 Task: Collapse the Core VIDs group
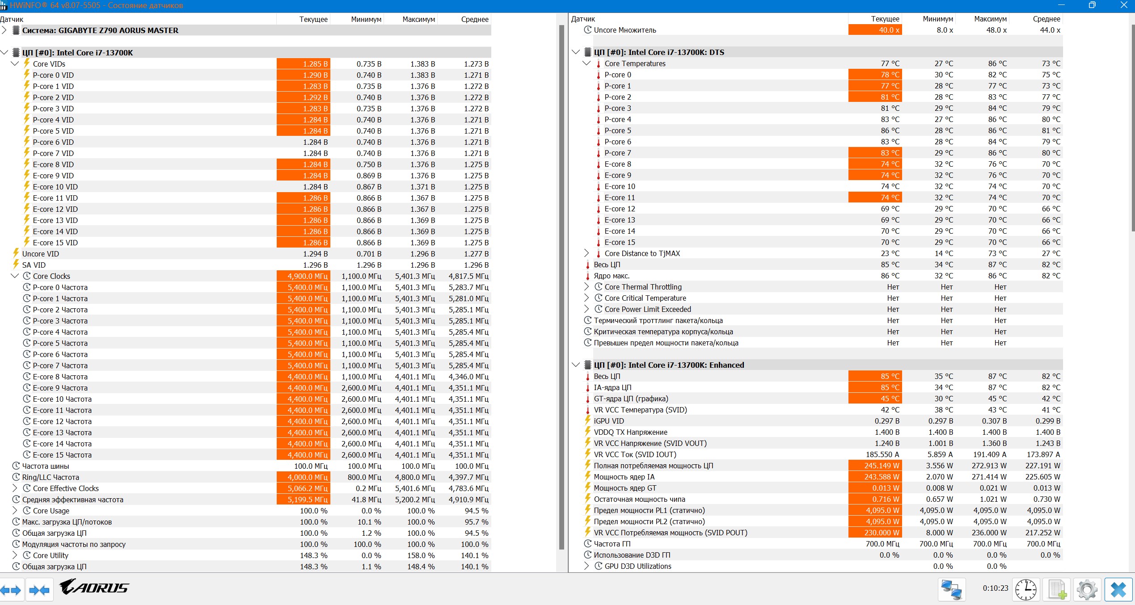[15, 64]
